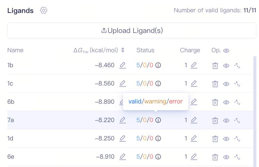Open structure icon for ligand 1b
Image resolution: width=259 pixels, height=167 pixels.
(x=237, y=66)
